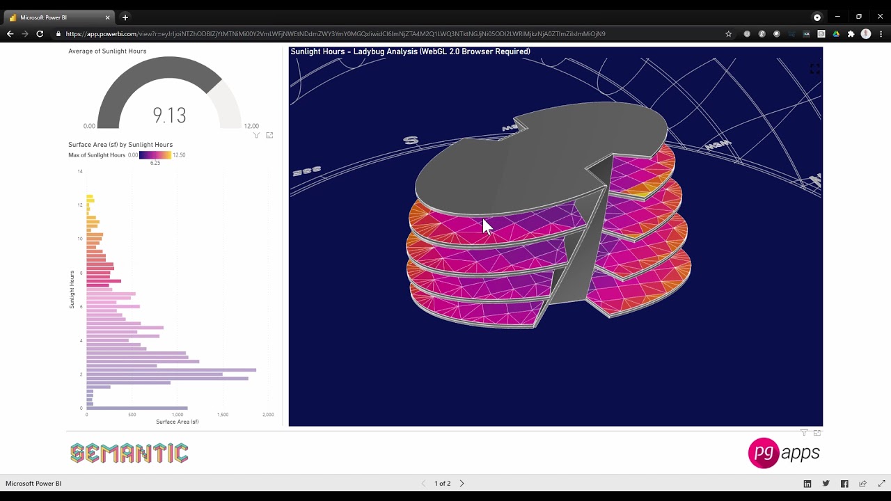
Task: Click the filter icon below the sunlight gauge
Action: [256, 135]
